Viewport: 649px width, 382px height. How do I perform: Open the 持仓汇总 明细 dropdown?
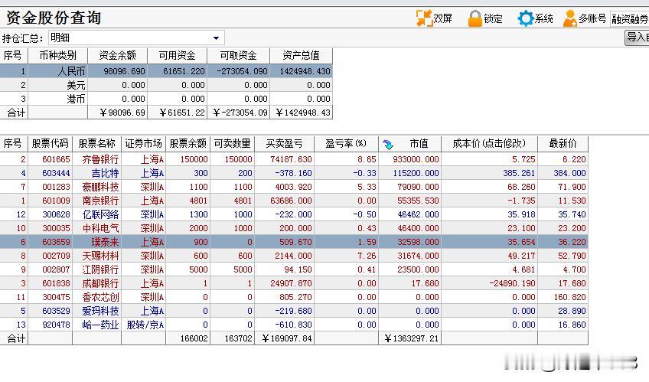point(136,38)
